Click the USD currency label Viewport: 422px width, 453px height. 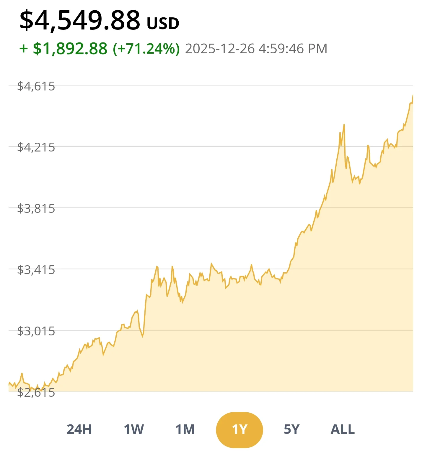(163, 24)
